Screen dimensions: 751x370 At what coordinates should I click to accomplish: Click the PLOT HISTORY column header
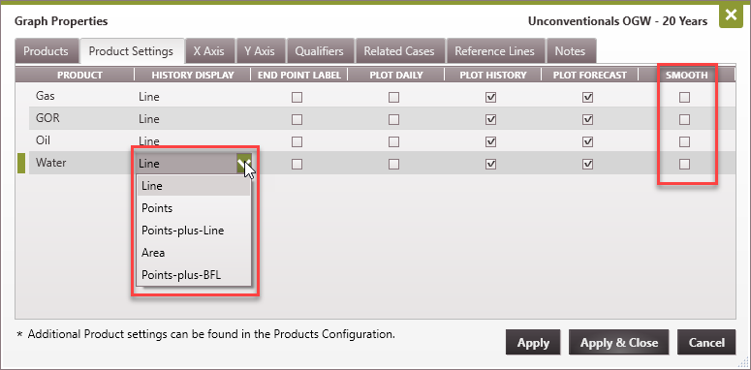(x=493, y=76)
